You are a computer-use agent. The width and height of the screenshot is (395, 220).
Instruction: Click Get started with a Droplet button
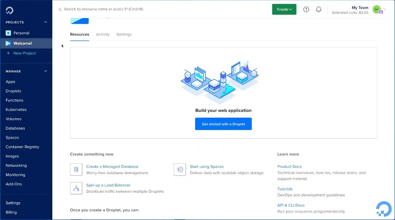tap(224, 124)
